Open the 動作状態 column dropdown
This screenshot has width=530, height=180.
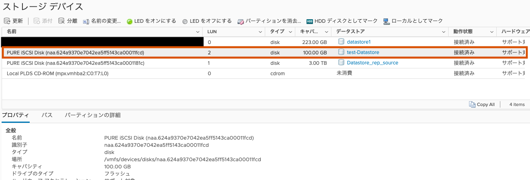(491, 32)
